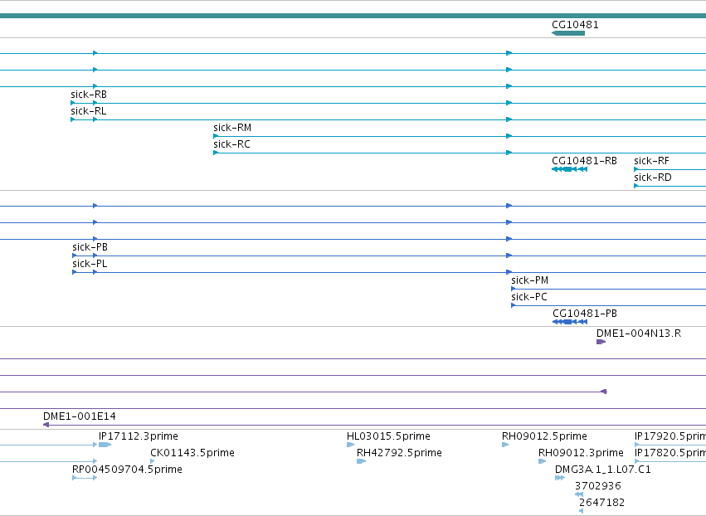
Task: Select the sick-RM transcript label
Action: click(232, 128)
